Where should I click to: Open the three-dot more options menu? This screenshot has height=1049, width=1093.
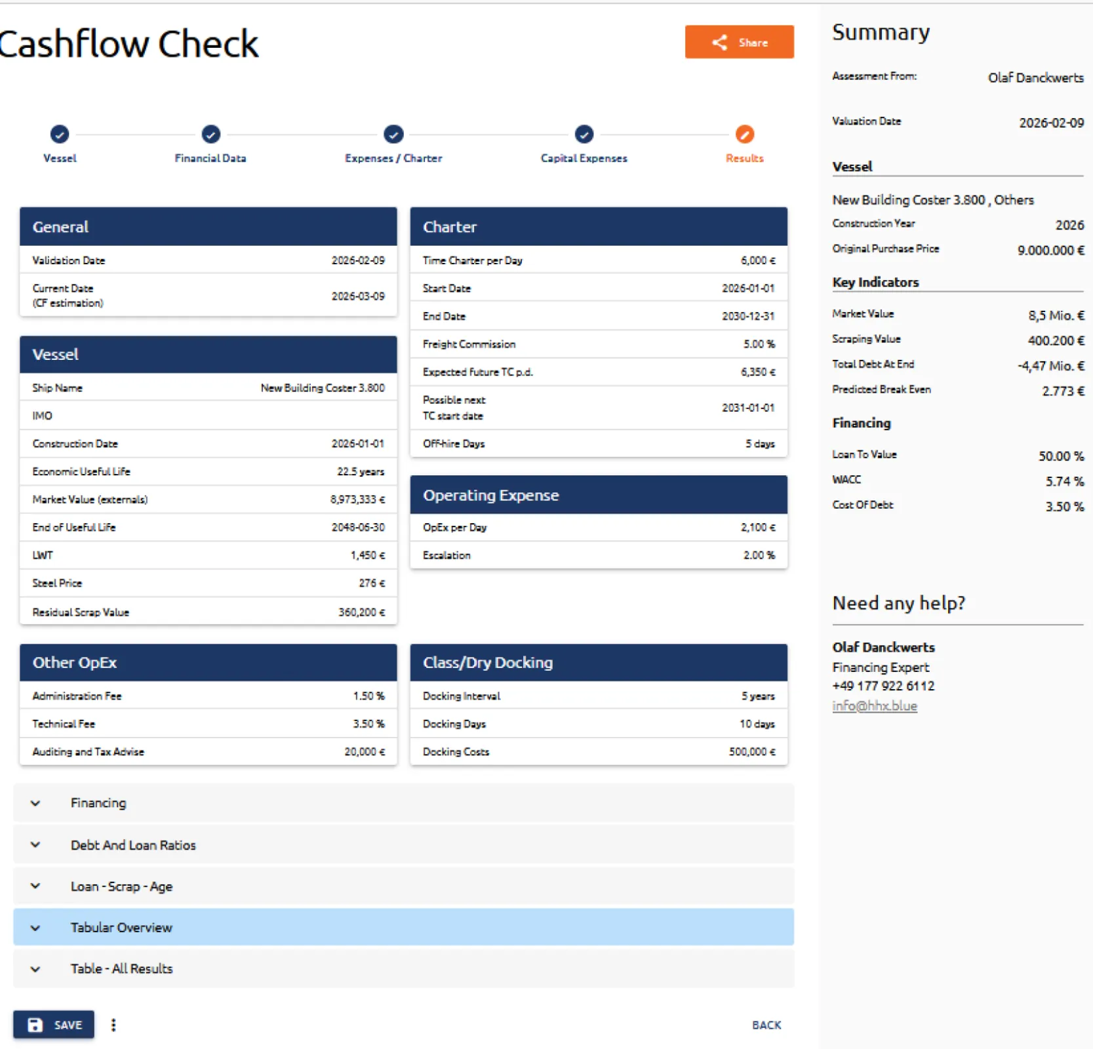[x=113, y=1025]
